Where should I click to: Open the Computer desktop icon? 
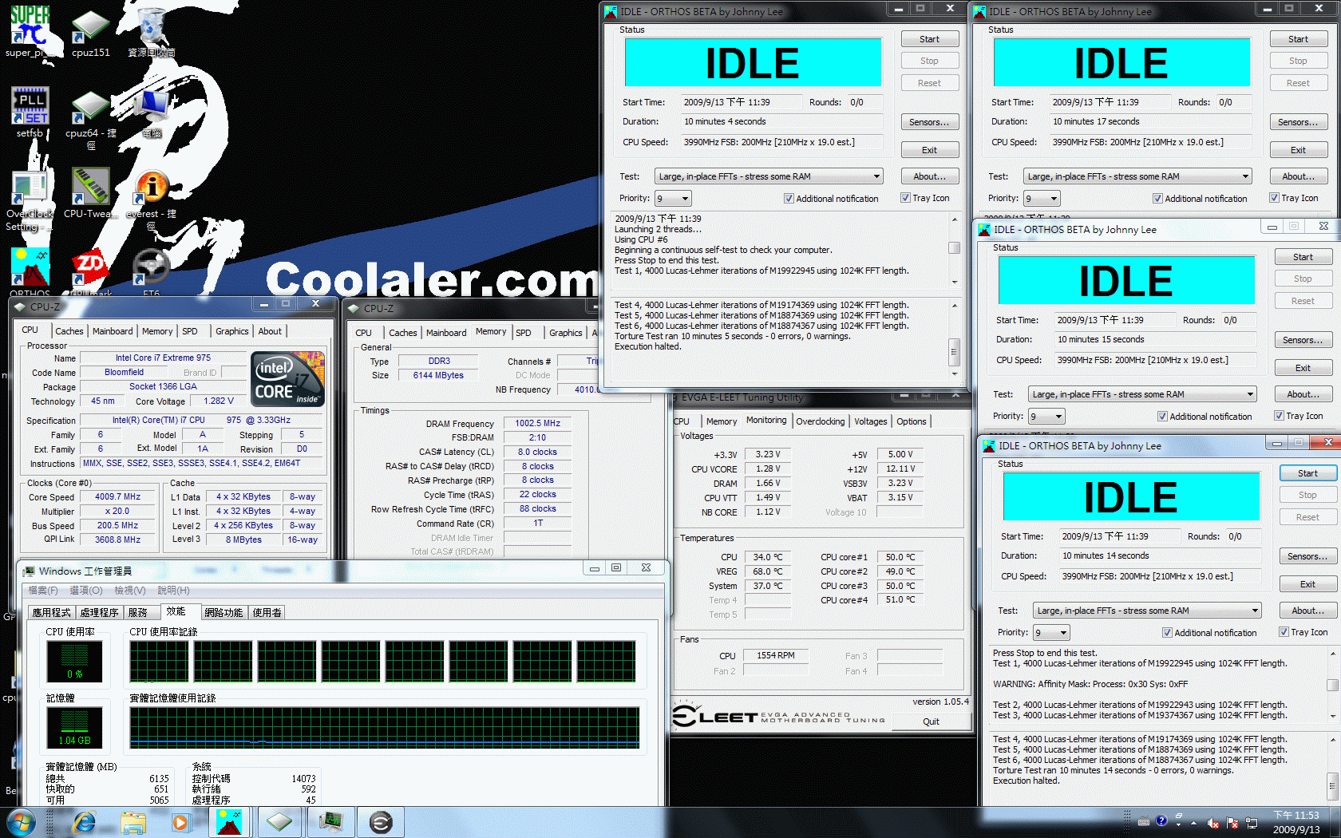click(151, 113)
